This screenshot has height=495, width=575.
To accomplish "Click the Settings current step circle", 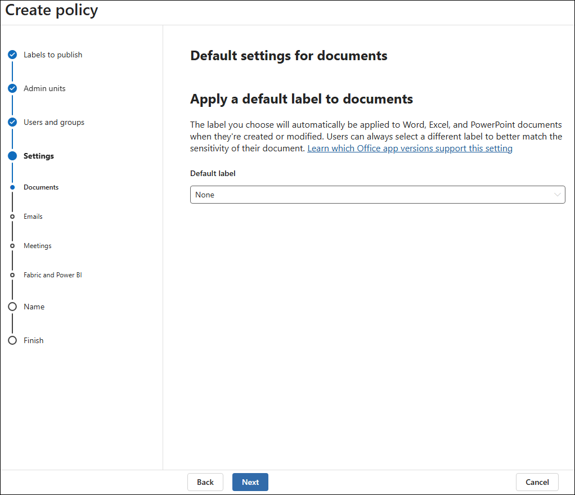I will [x=12, y=156].
